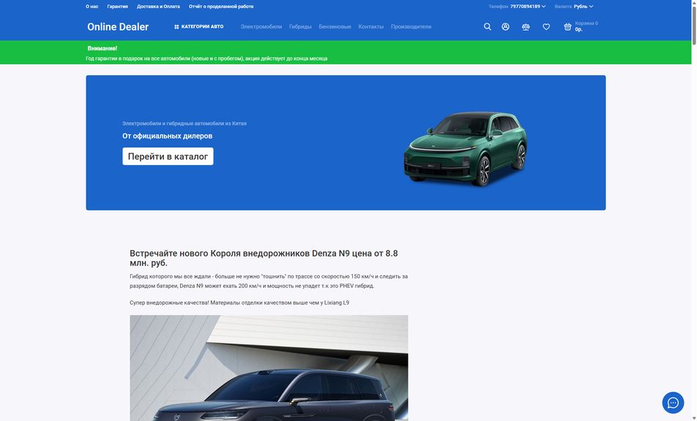Click the Denza N9 article photo
Screen dimensions: 697x421
[x=269, y=368]
